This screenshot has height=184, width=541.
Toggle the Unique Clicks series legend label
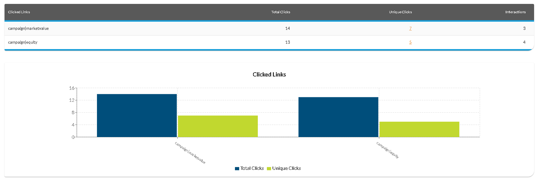286,168
